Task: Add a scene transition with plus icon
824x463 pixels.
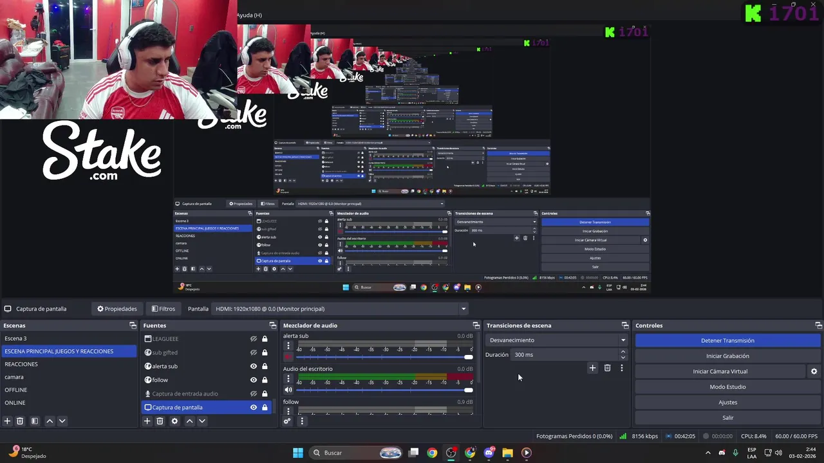Action: click(x=592, y=368)
